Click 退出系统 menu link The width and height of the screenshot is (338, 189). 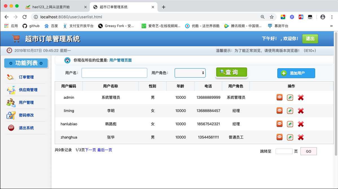point(26,128)
